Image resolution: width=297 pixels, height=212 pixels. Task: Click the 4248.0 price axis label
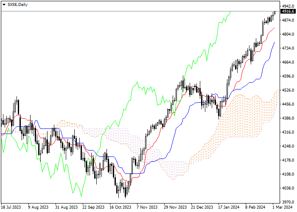click(288, 146)
